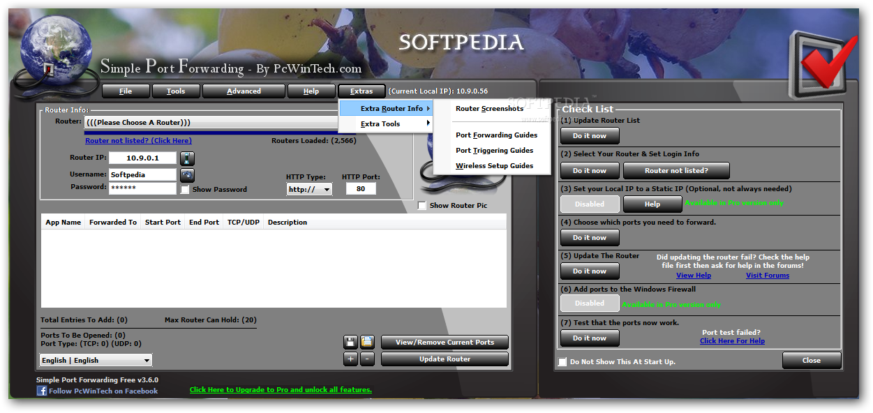This screenshot has width=873, height=413.
Task: Click the Update Router button
Action: pyautogui.click(x=445, y=359)
